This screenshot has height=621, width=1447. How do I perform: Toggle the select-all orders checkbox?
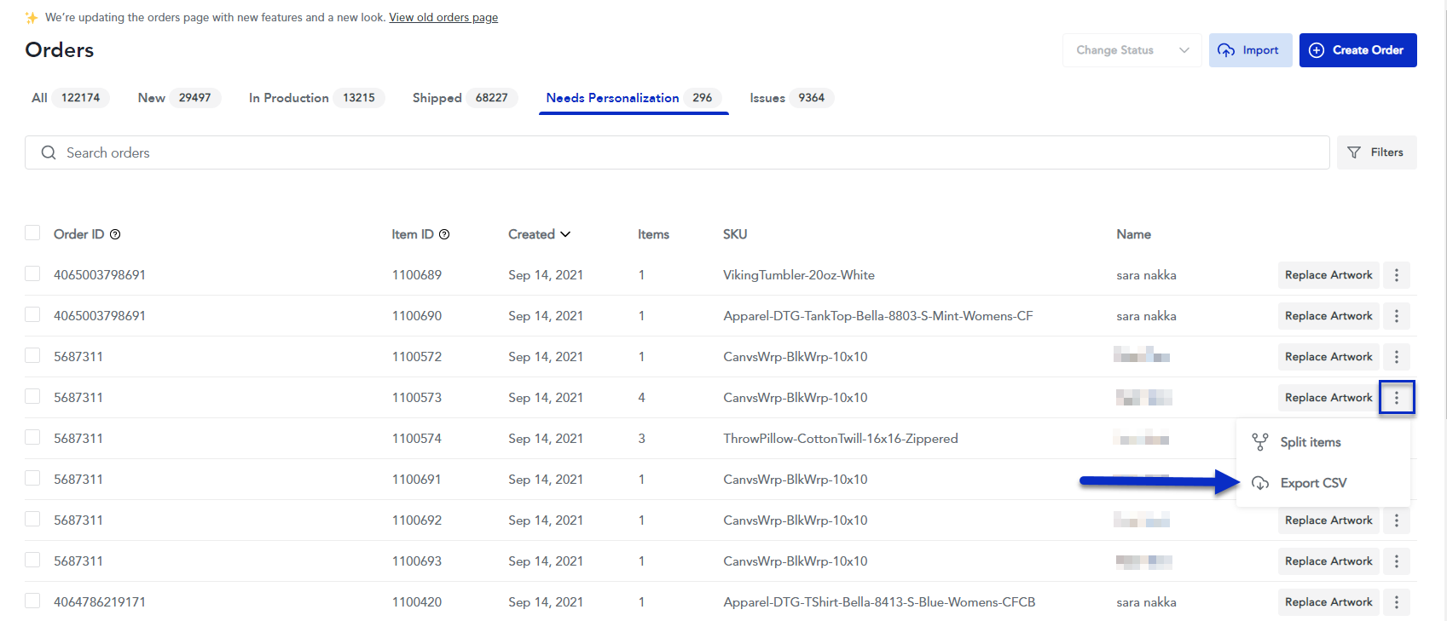pos(32,233)
